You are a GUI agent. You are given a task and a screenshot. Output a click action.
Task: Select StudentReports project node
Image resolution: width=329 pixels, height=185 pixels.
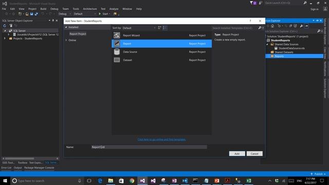pyautogui.click(x=280, y=40)
